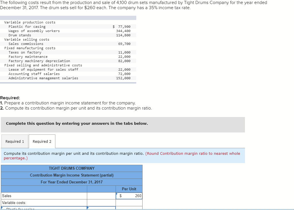Switch to the Required 1 tab
Viewport: 294px width, 210px height.
[15, 141]
